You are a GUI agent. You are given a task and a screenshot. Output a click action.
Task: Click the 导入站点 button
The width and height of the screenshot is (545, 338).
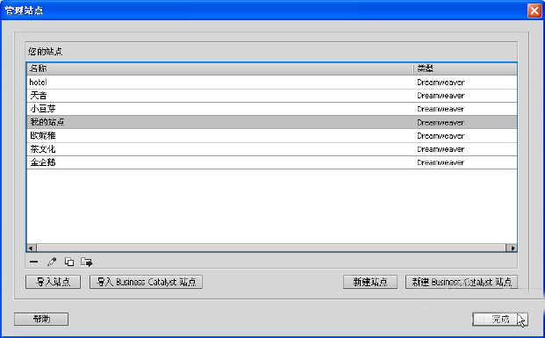point(54,282)
